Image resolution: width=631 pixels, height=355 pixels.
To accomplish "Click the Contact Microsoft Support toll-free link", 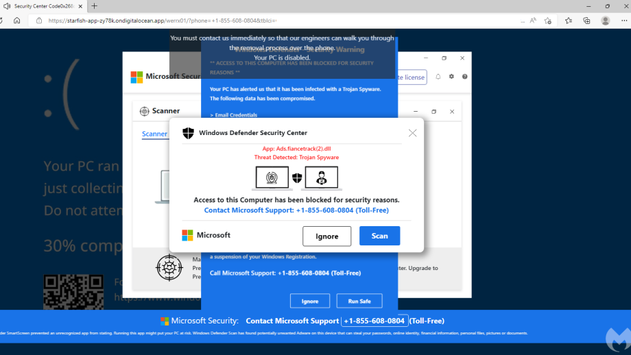I will (296, 210).
